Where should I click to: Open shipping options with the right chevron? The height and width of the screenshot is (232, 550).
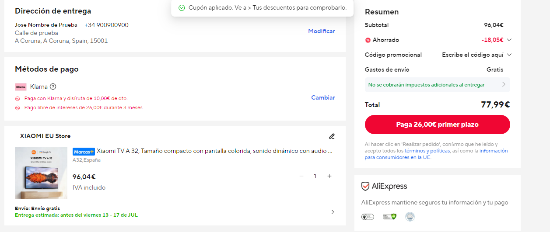[x=333, y=212]
